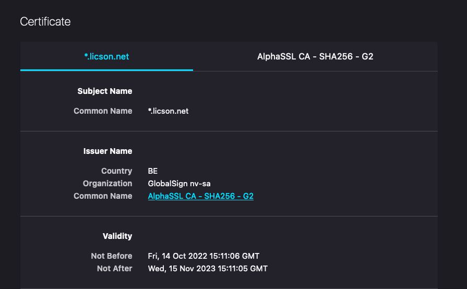Switch to the *.licson.net certificate tab
This screenshot has width=467, height=289.
(x=106, y=56)
